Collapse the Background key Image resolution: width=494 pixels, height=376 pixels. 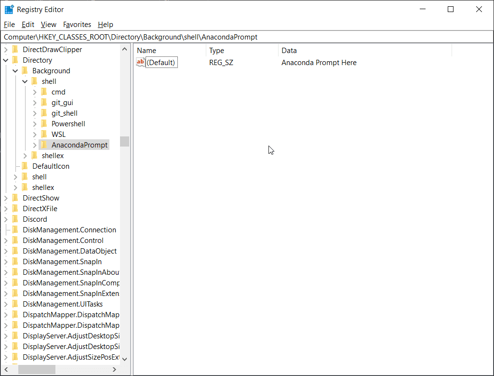click(15, 71)
